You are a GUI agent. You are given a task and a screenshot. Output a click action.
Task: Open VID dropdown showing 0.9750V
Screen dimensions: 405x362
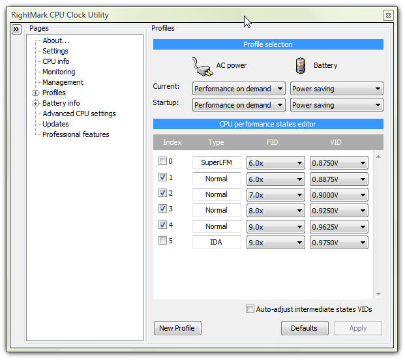click(x=339, y=243)
